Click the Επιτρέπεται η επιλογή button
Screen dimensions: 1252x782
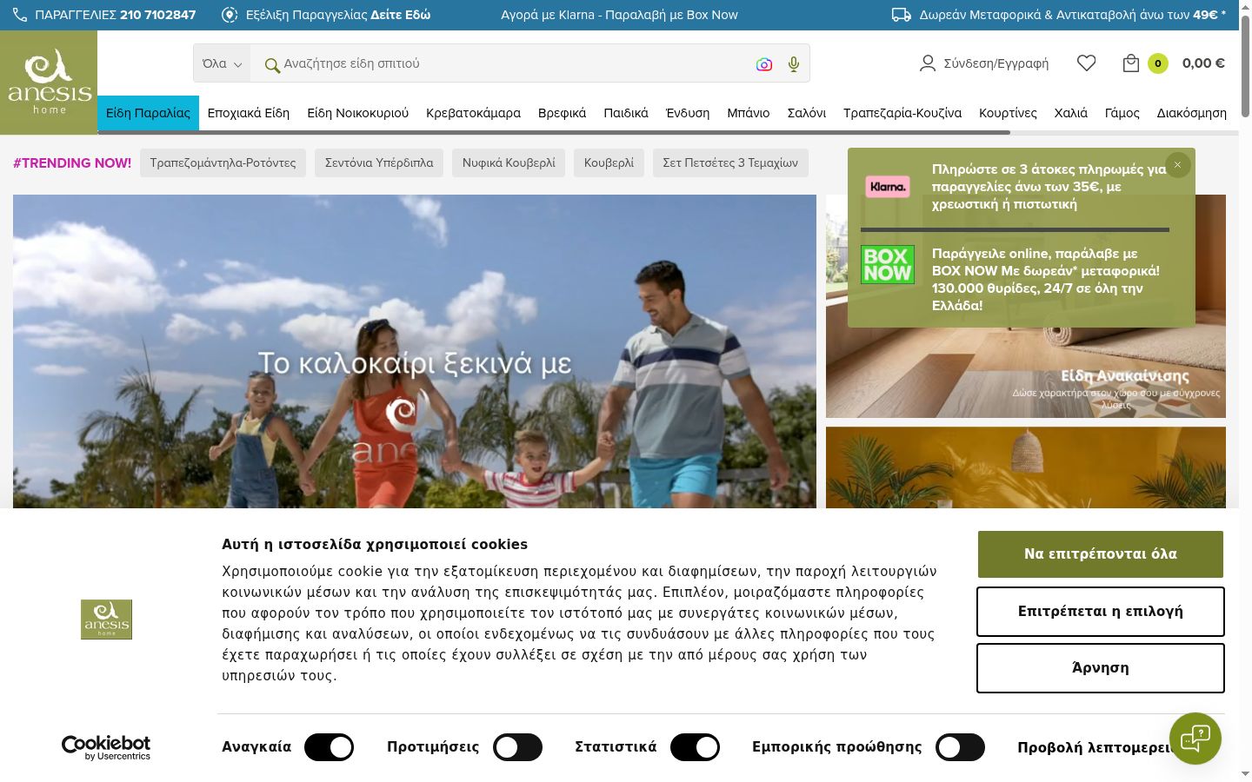point(1101,612)
